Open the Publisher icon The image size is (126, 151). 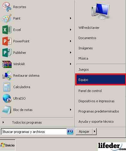pyautogui.click(x=7, y=53)
